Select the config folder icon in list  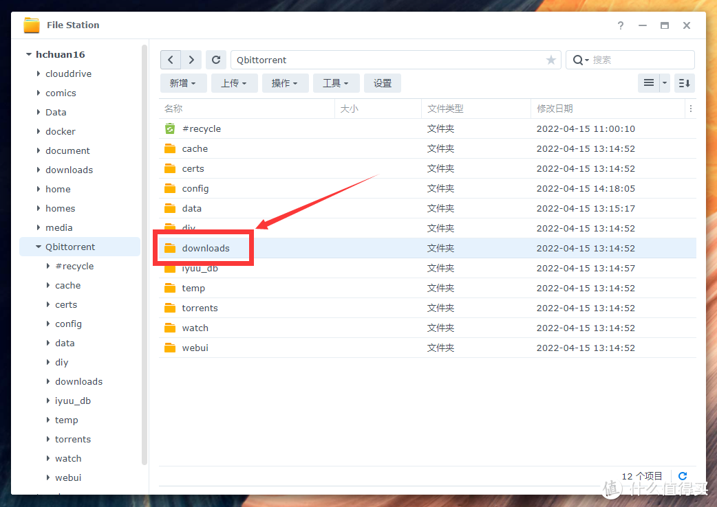(x=170, y=188)
